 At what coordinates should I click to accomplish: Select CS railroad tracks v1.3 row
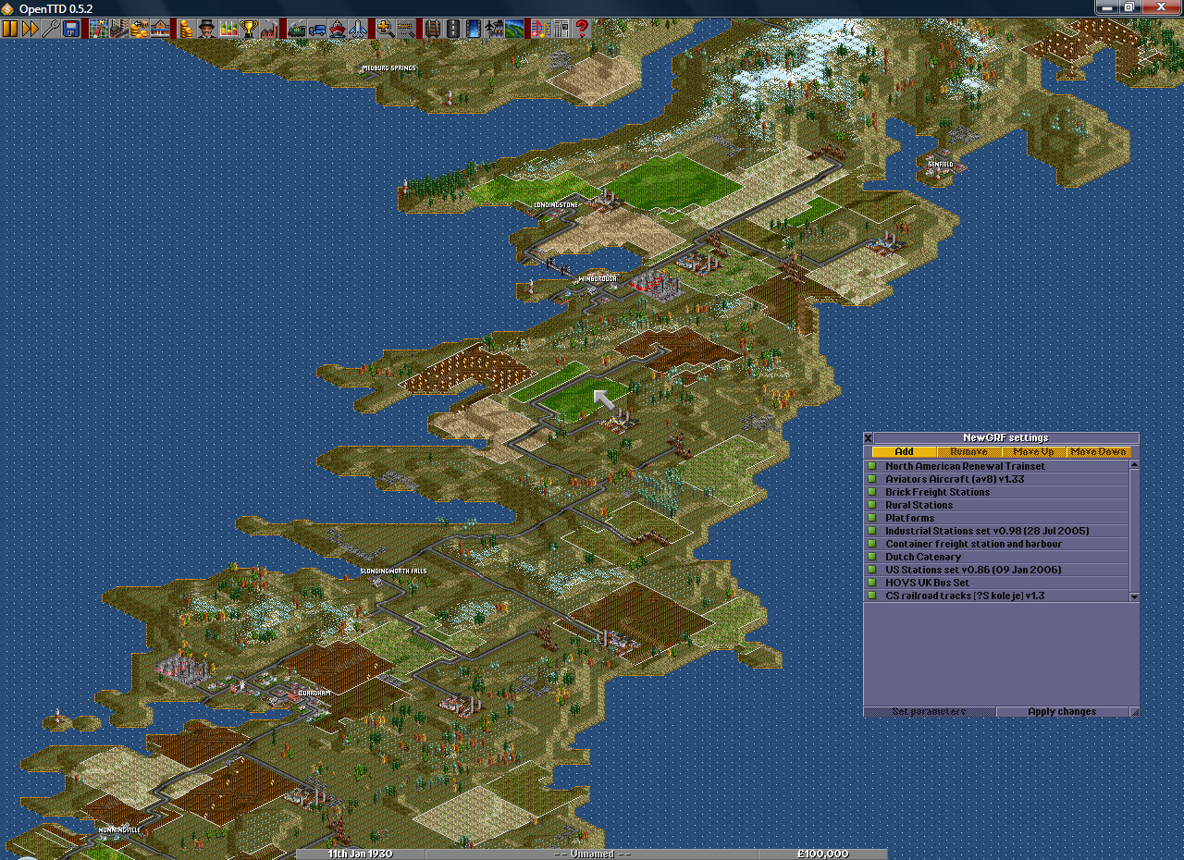[x=996, y=596]
